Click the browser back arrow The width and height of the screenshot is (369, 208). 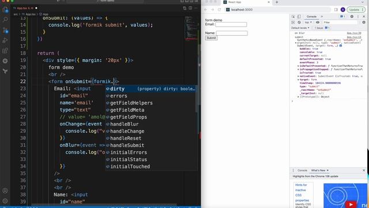(206, 10)
